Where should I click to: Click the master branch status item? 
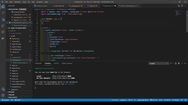tap(6, 100)
